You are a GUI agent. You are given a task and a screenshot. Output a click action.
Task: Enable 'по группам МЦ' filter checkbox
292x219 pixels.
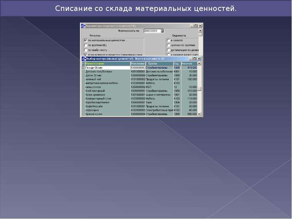coord(86,45)
